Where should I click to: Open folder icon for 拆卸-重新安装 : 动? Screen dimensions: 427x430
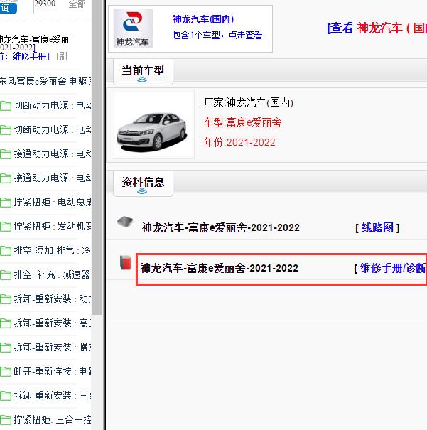coord(6,299)
